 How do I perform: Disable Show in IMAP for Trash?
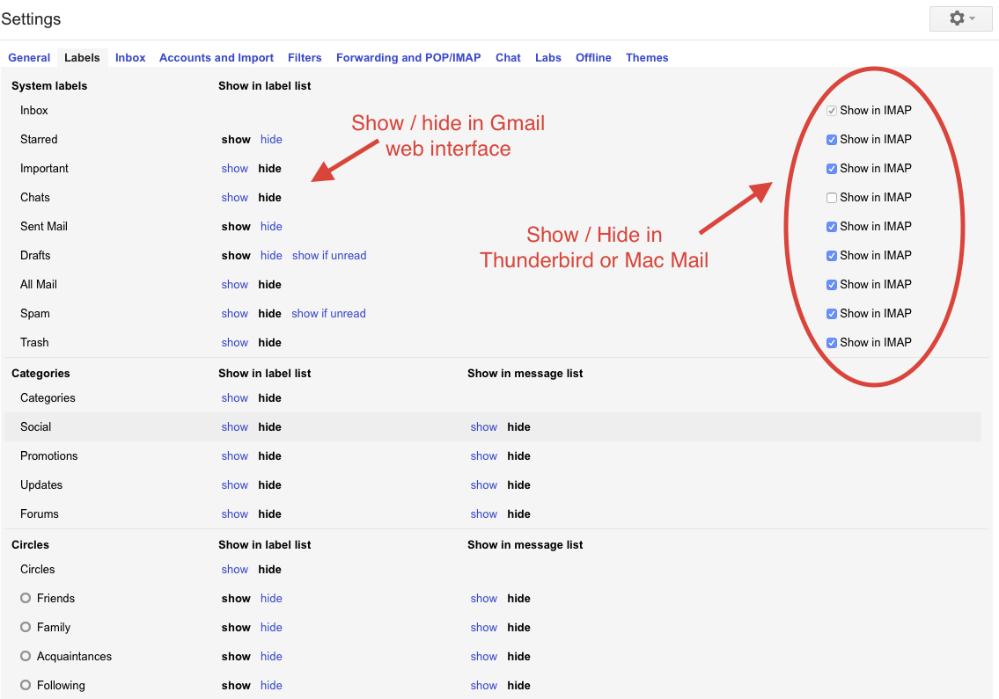[x=832, y=343]
